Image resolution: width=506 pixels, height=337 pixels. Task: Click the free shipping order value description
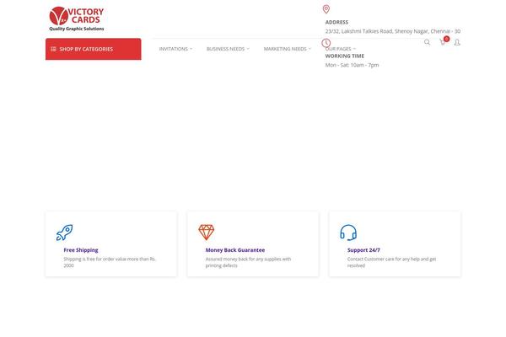110,262
